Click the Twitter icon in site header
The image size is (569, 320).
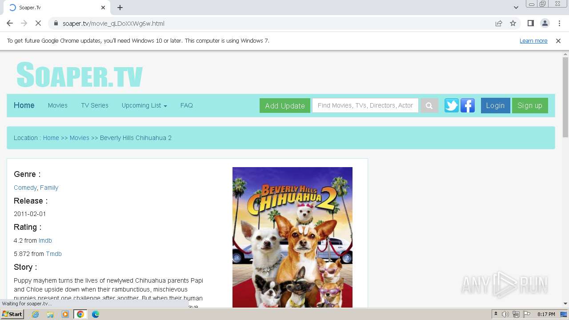click(451, 105)
